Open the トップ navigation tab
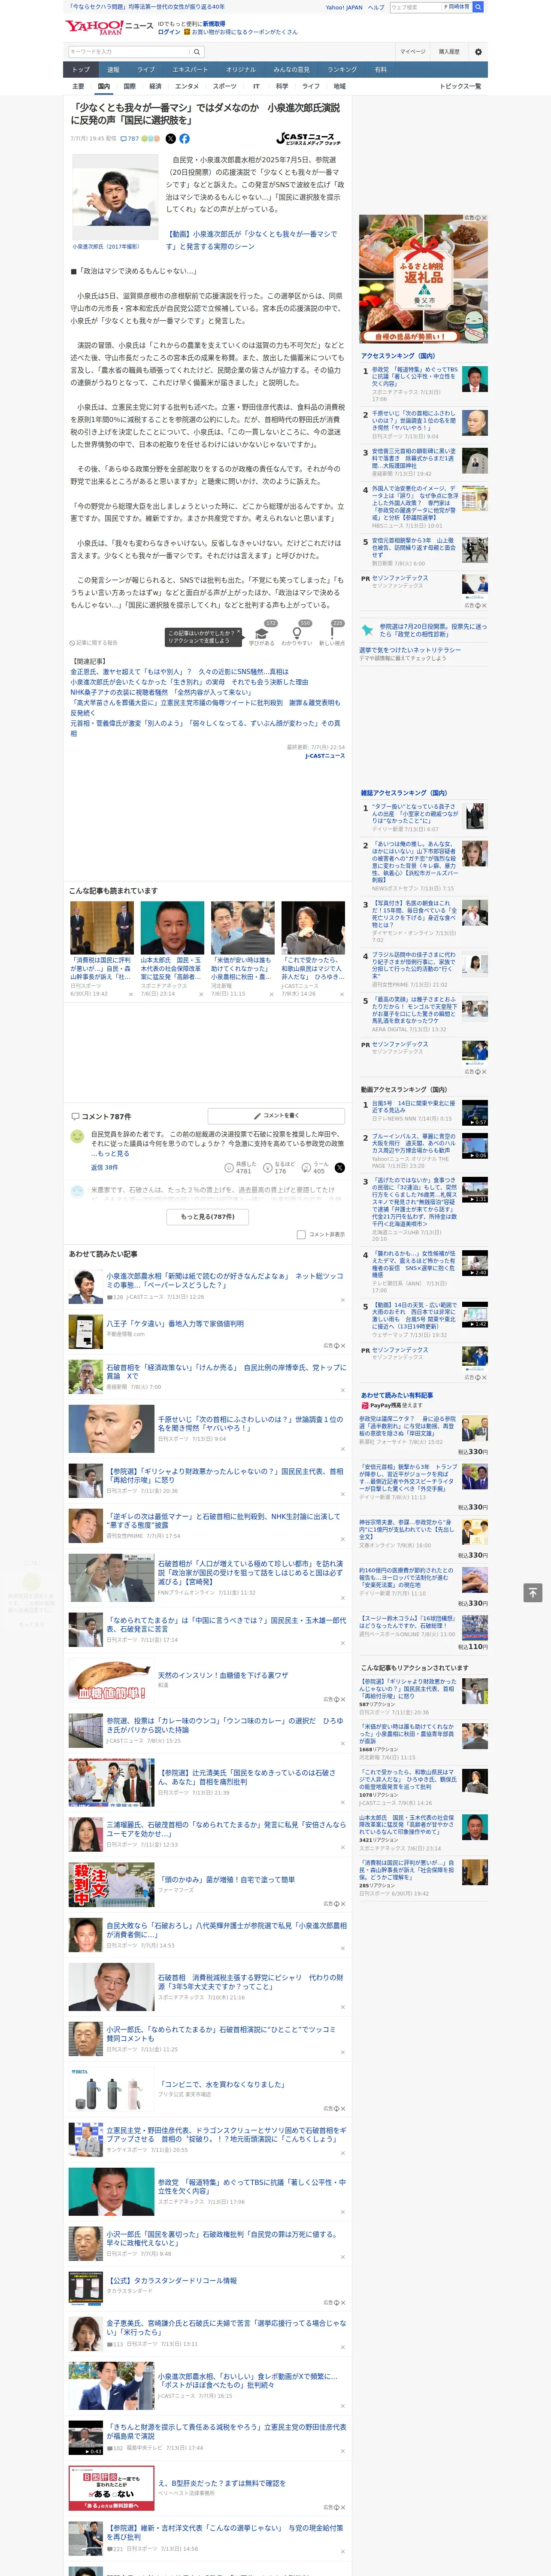Image resolution: width=551 pixels, height=2576 pixels. point(81,70)
